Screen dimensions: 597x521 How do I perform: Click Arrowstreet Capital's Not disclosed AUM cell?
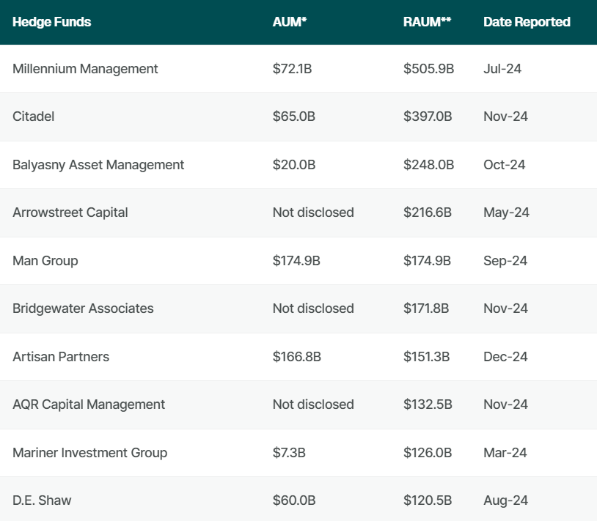313,213
